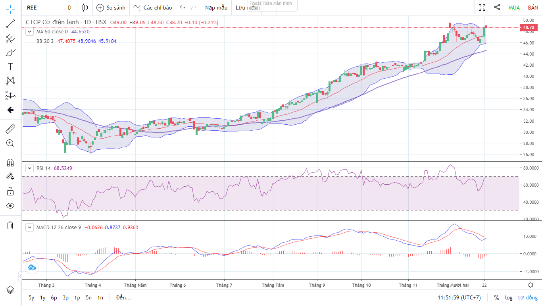This screenshot has width=542, height=305.
Task: Open the chart patterns tool
Action: click(x=10, y=81)
